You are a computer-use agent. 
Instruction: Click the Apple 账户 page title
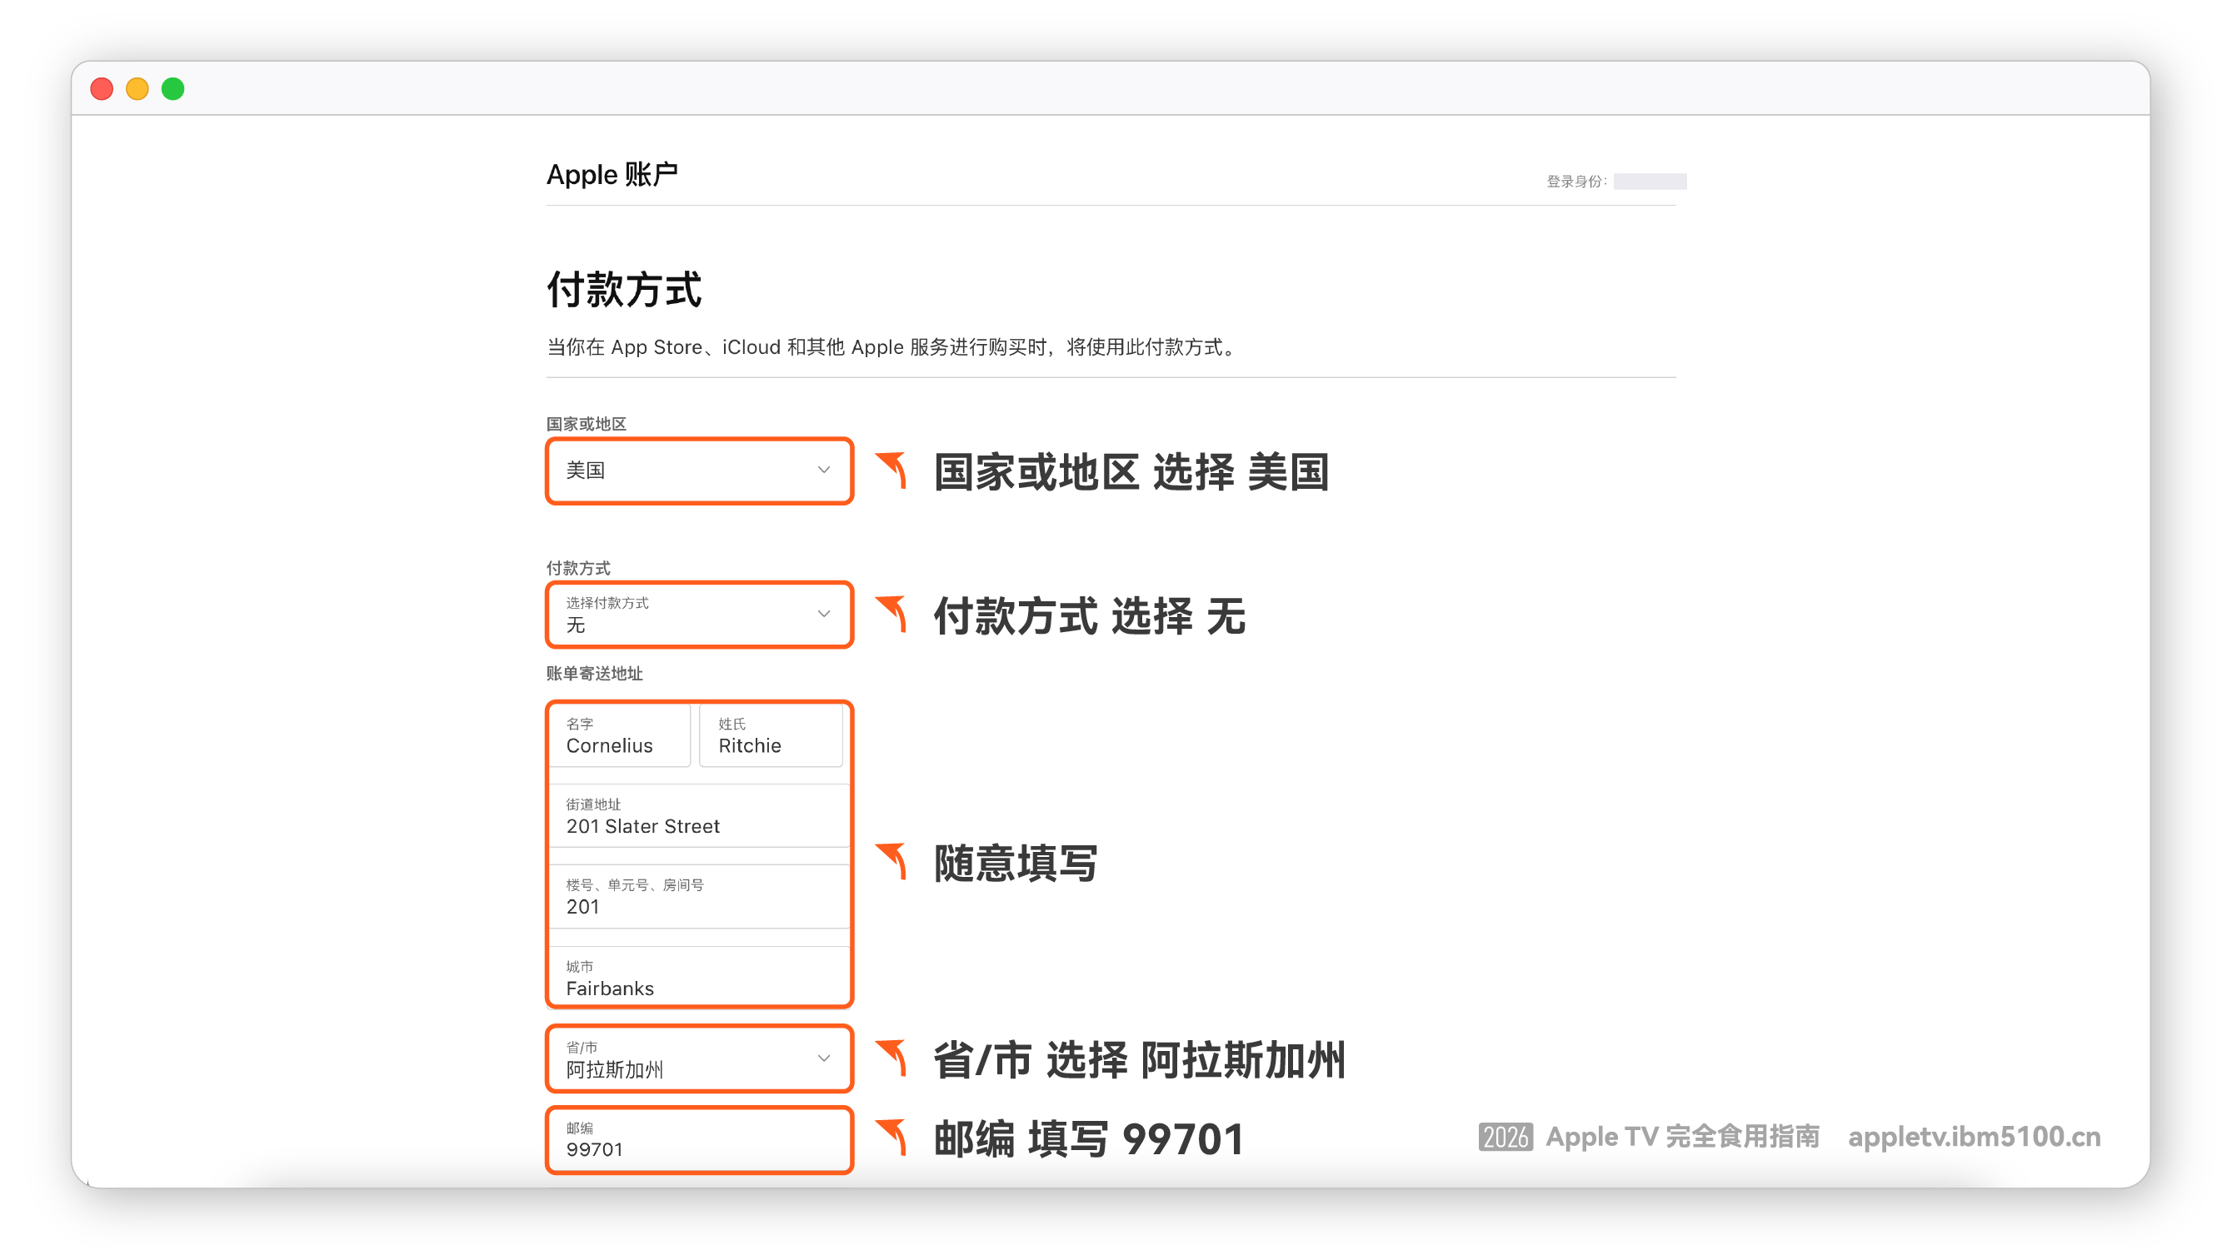tap(612, 174)
